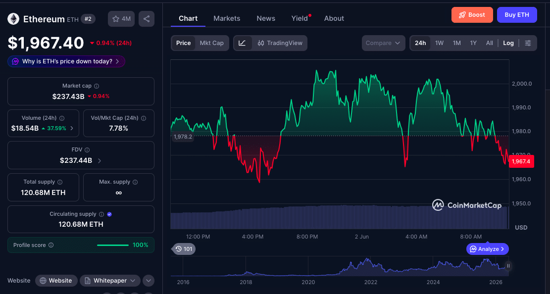Select the line chart type icon
The height and width of the screenshot is (294, 550).
[243, 43]
